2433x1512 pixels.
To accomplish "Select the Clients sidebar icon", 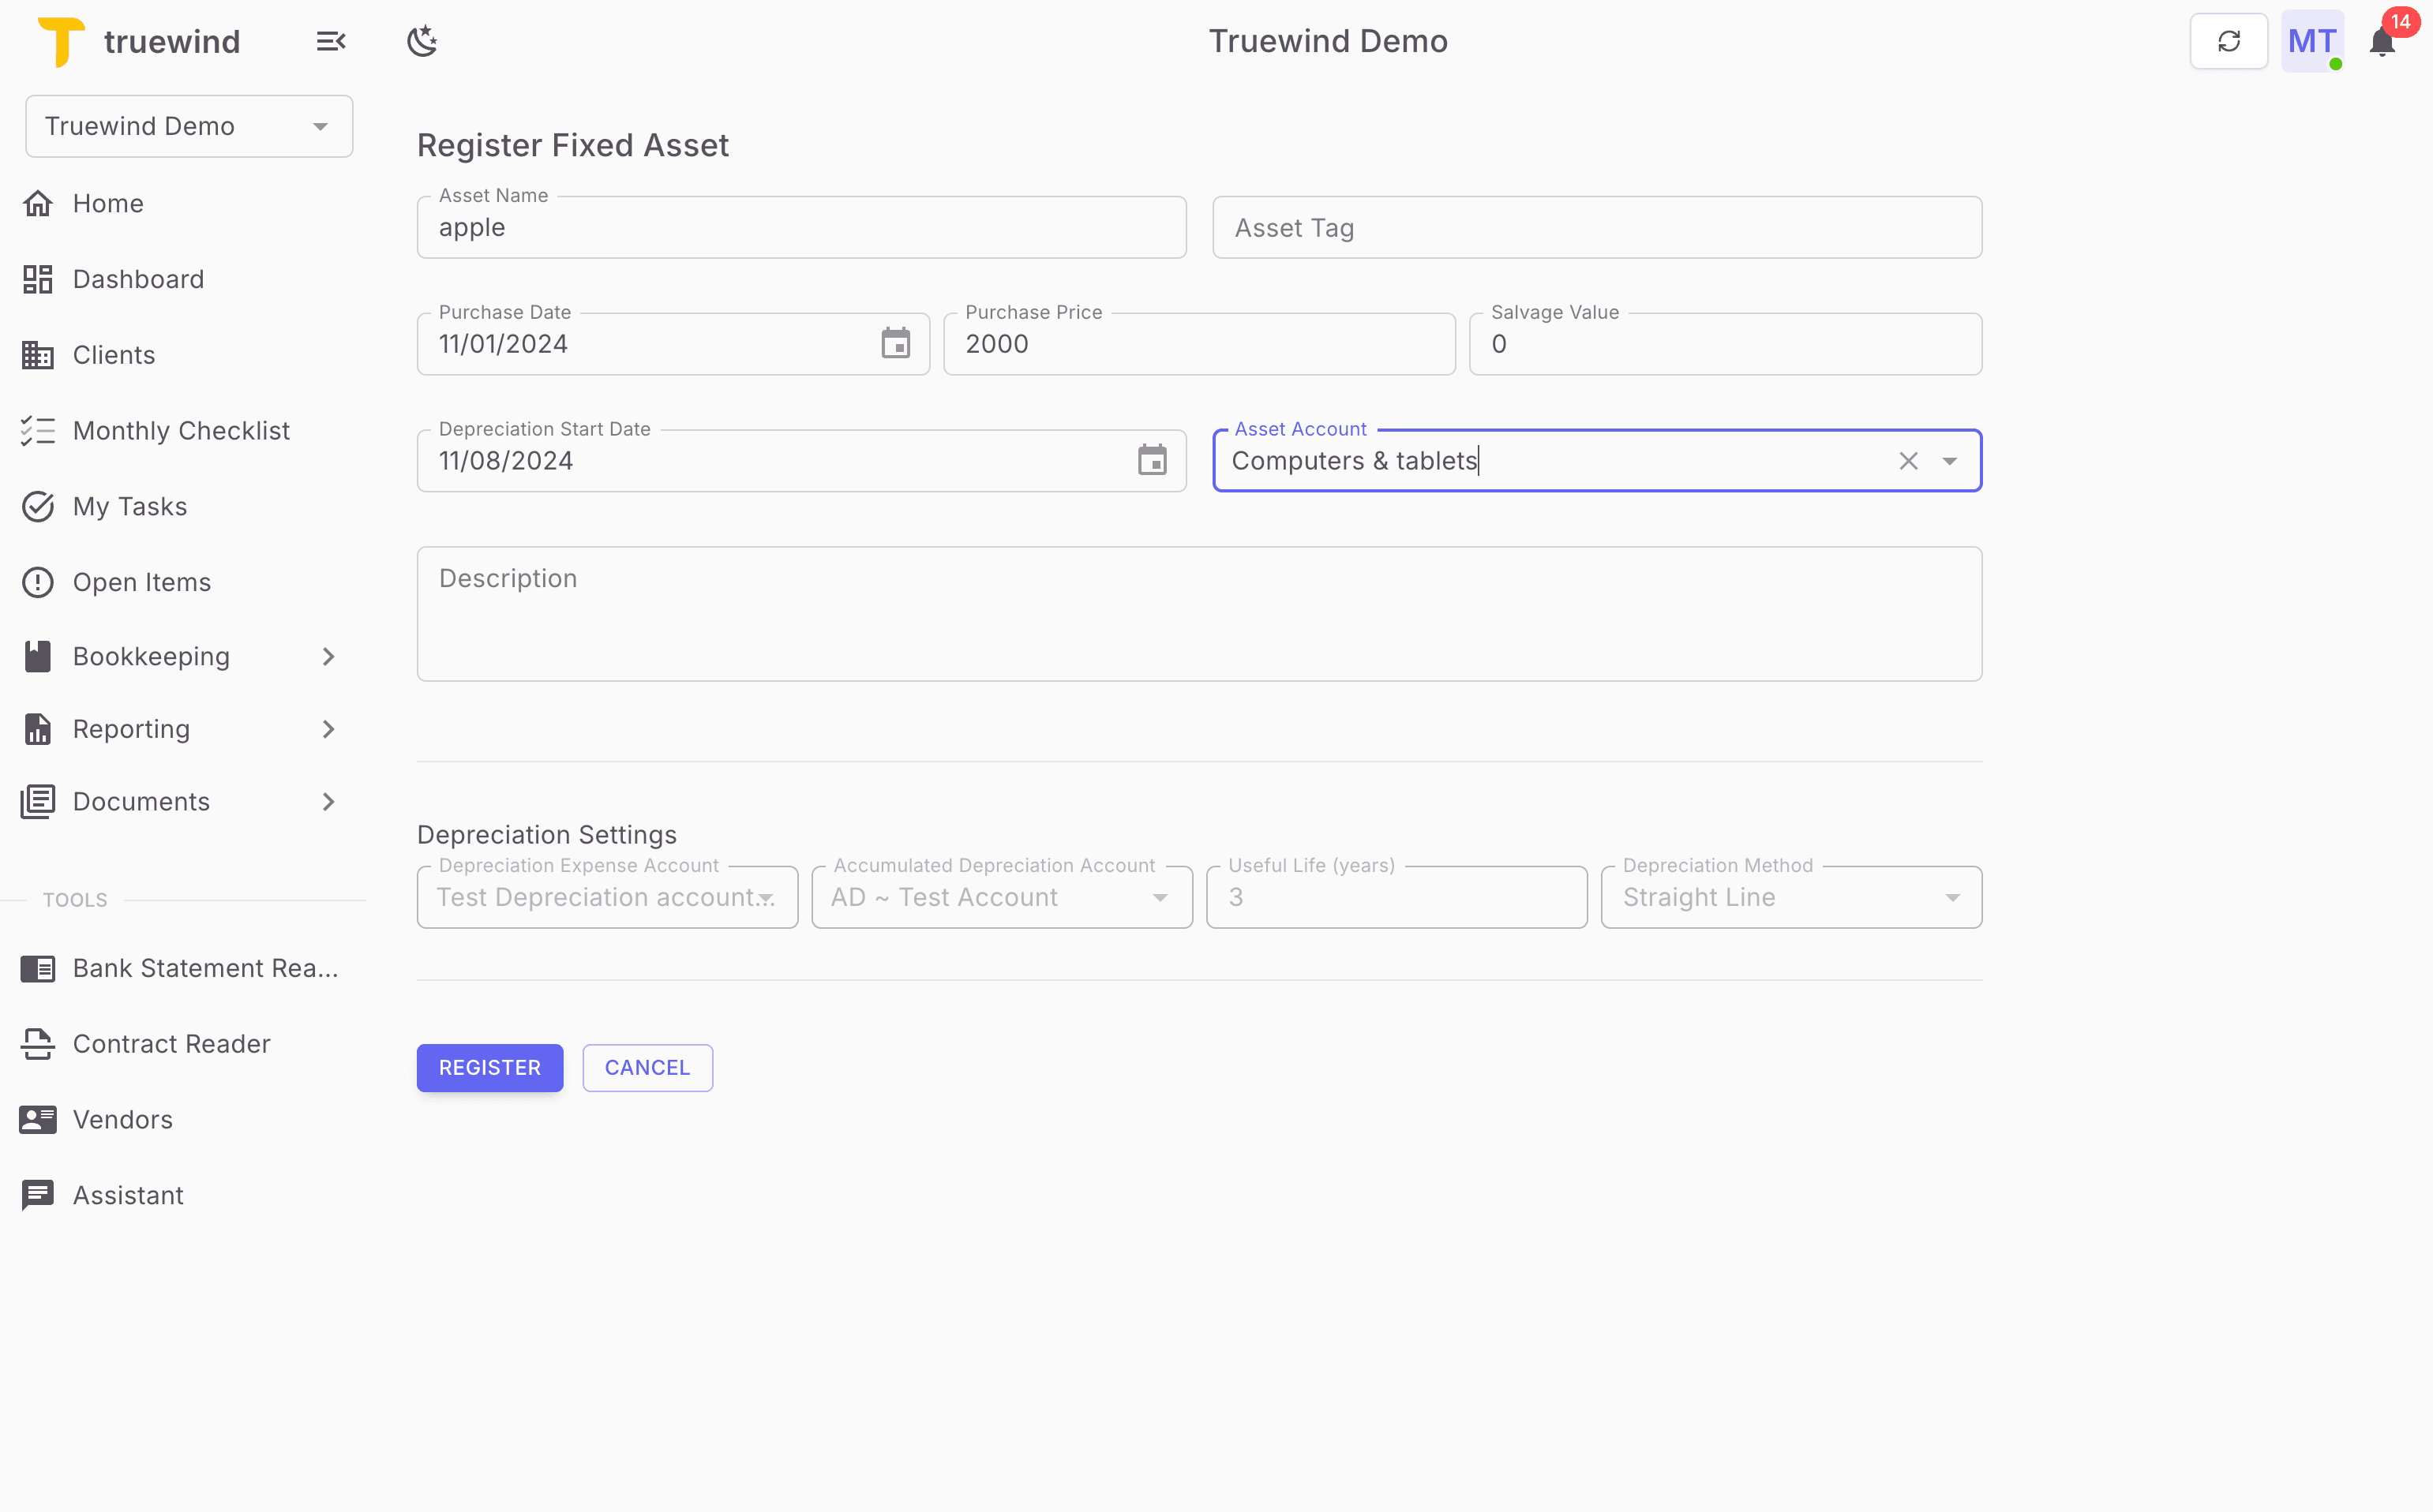I will 38,354.
